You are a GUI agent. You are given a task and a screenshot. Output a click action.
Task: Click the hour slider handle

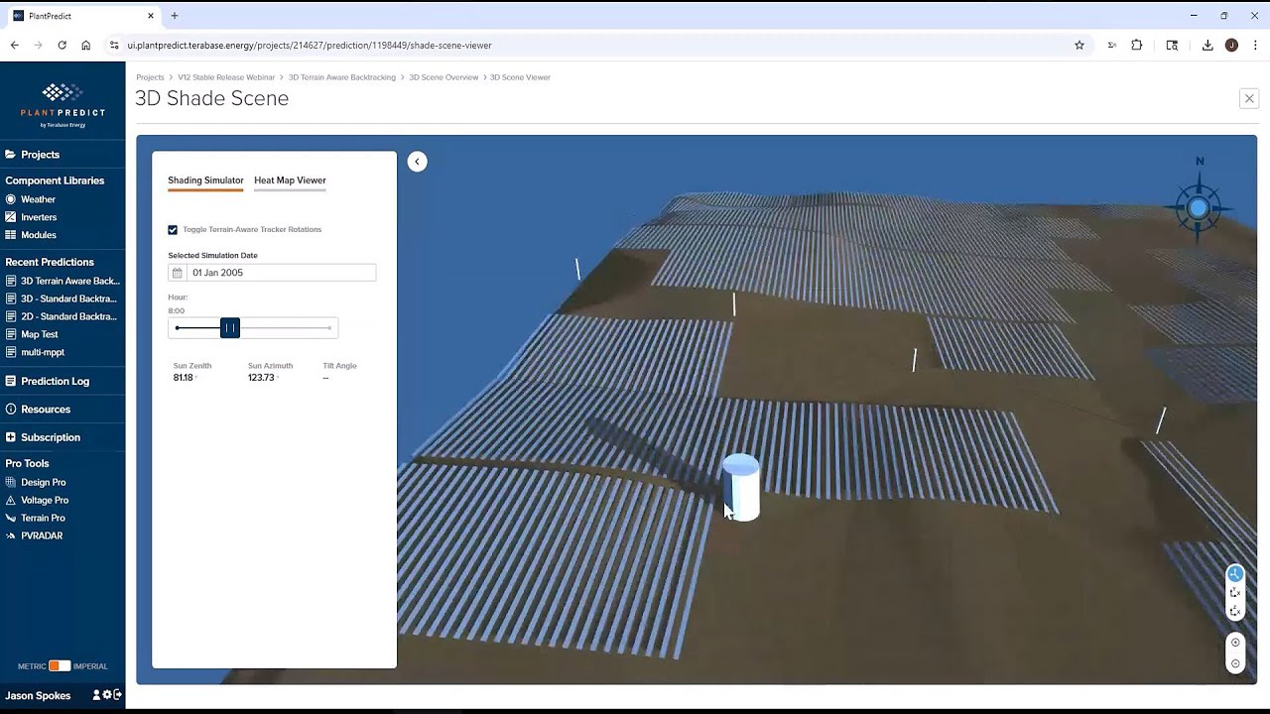click(230, 328)
